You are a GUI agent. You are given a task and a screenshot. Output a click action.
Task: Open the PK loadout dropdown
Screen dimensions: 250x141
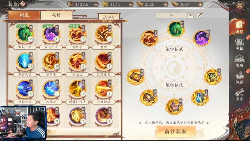190,16
